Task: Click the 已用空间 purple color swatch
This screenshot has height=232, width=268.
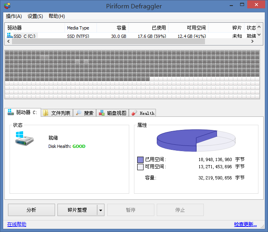Action: pyautogui.click(x=140, y=160)
